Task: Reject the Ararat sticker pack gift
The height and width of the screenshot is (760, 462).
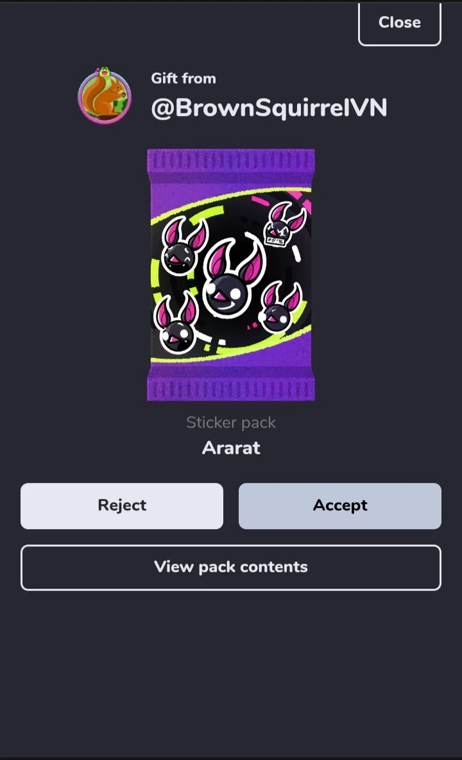Action: tap(122, 505)
